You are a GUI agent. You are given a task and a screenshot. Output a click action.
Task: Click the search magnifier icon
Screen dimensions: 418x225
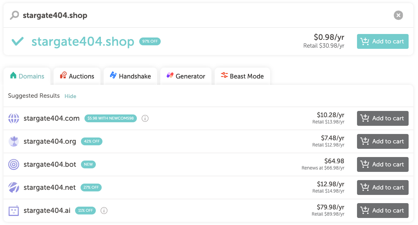pos(14,15)
